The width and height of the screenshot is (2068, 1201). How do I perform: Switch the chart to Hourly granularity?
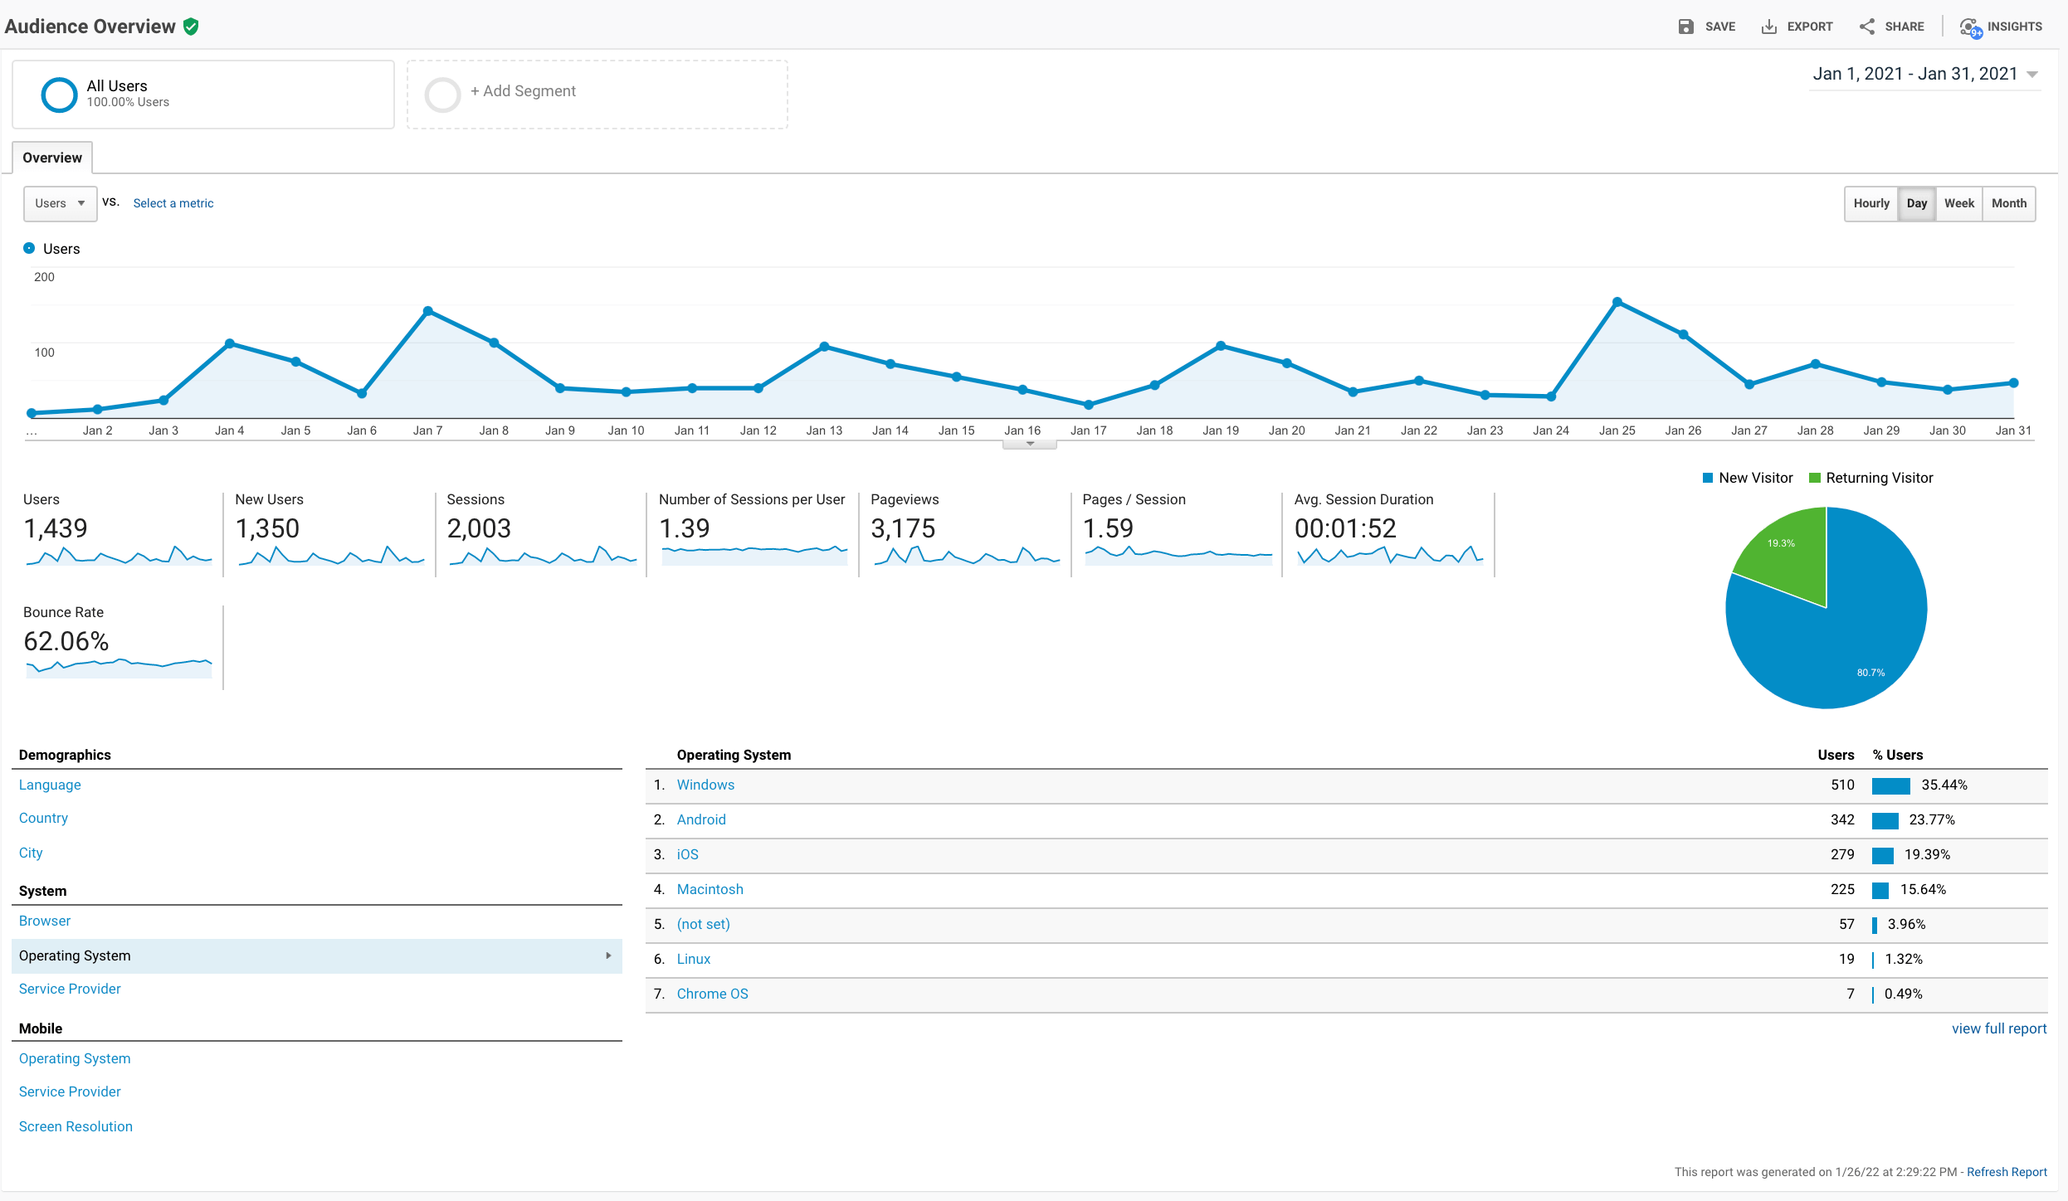point(1871,202)
